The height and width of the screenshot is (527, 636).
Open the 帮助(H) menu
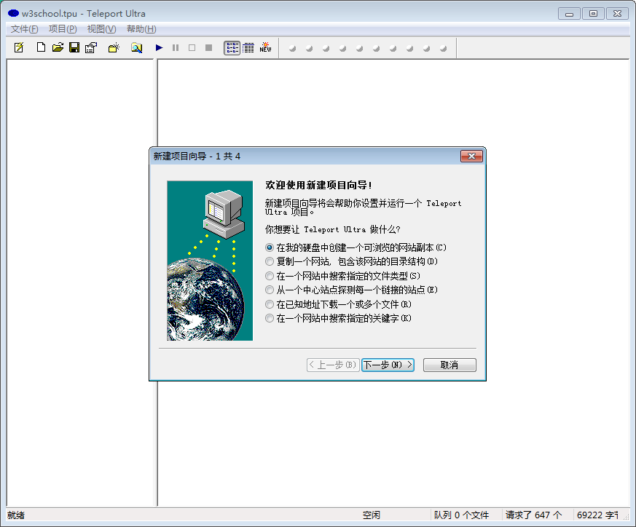[x=141, y=29]
